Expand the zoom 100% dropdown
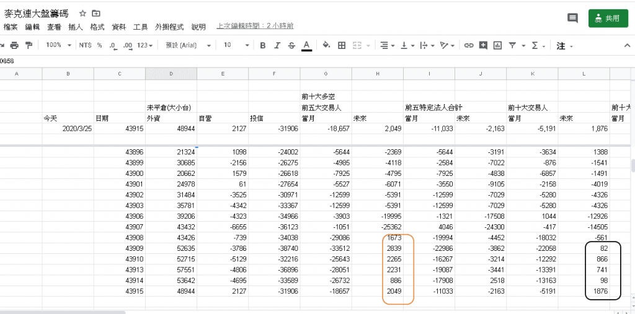635x314 pixels. 58,45
